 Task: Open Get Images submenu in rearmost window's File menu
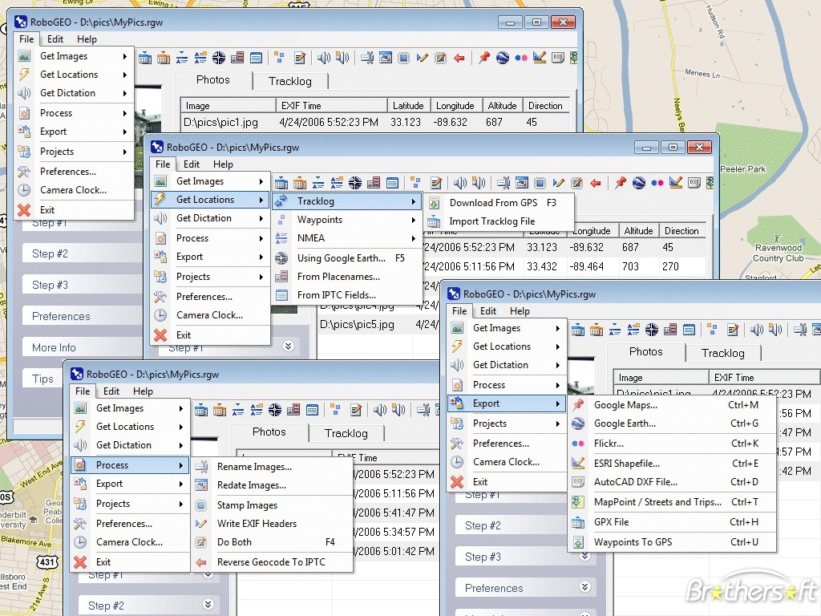[74, 56]
